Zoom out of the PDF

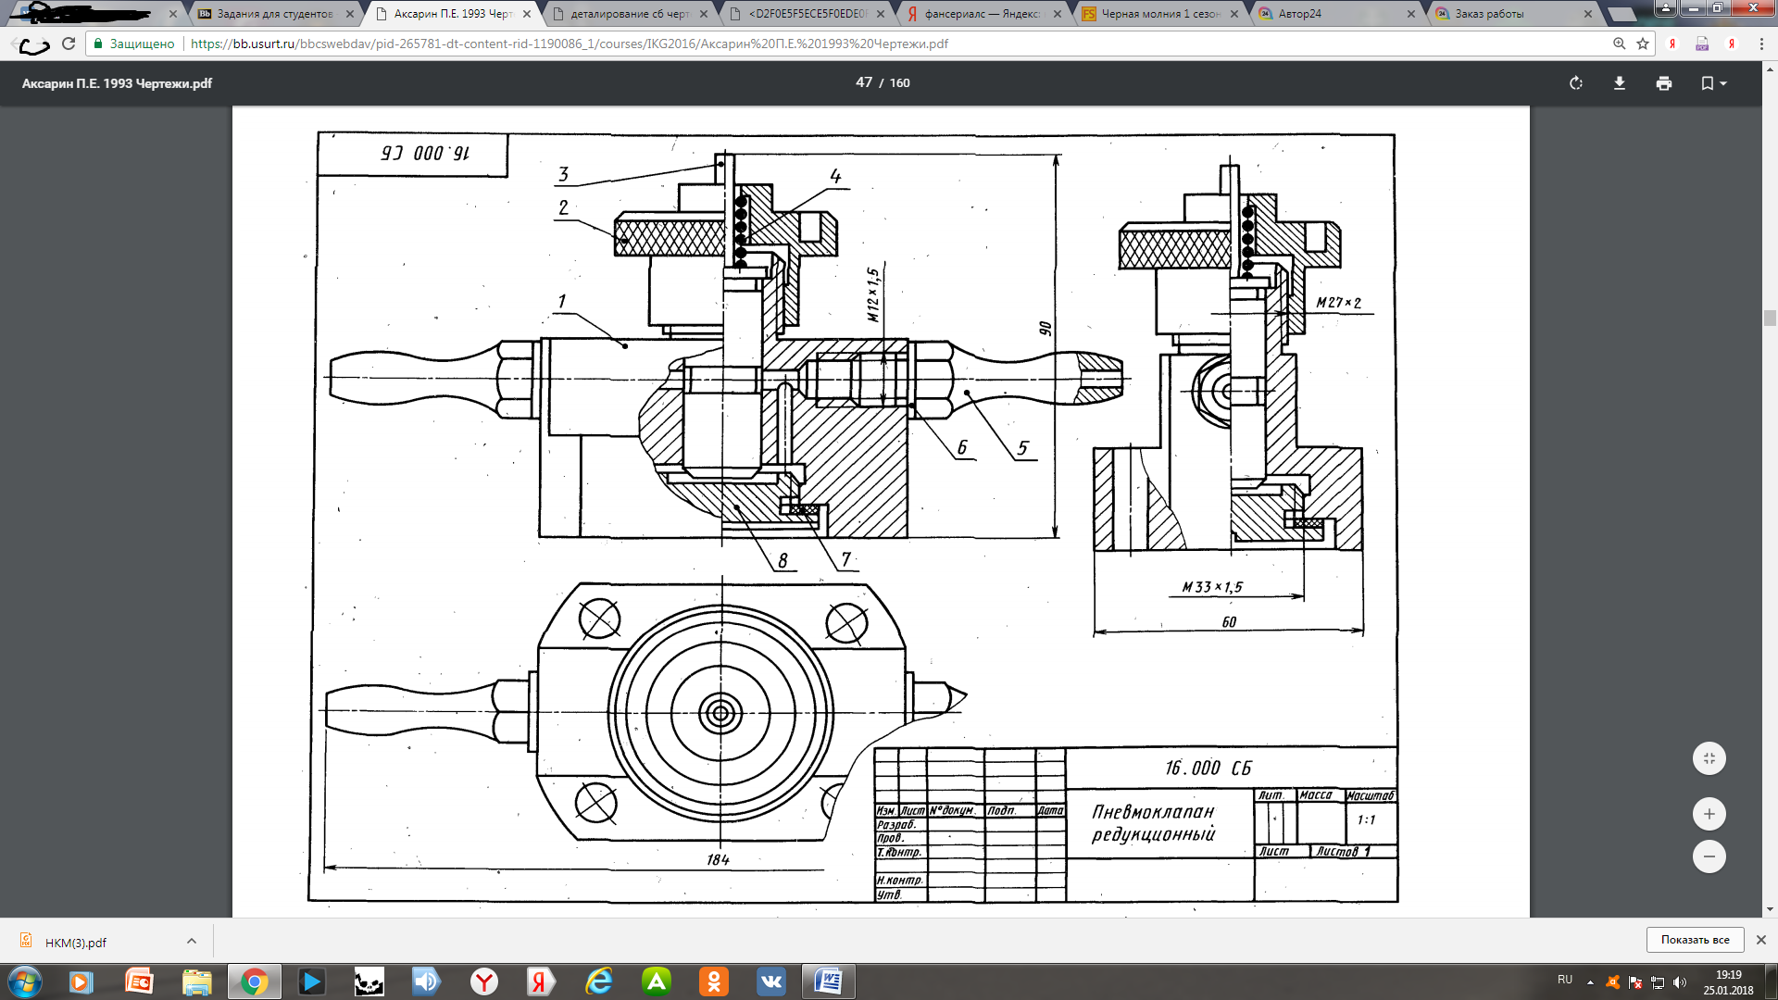(x=1709, y=856)
